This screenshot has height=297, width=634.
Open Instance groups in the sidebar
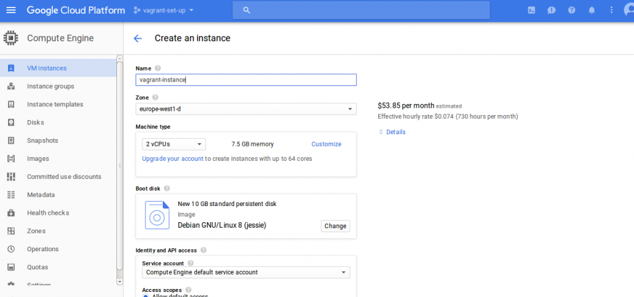[58, 86]
